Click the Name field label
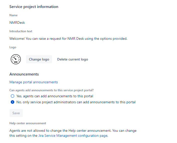The width and height of the screenshot is (177, 143). point(14,15)
